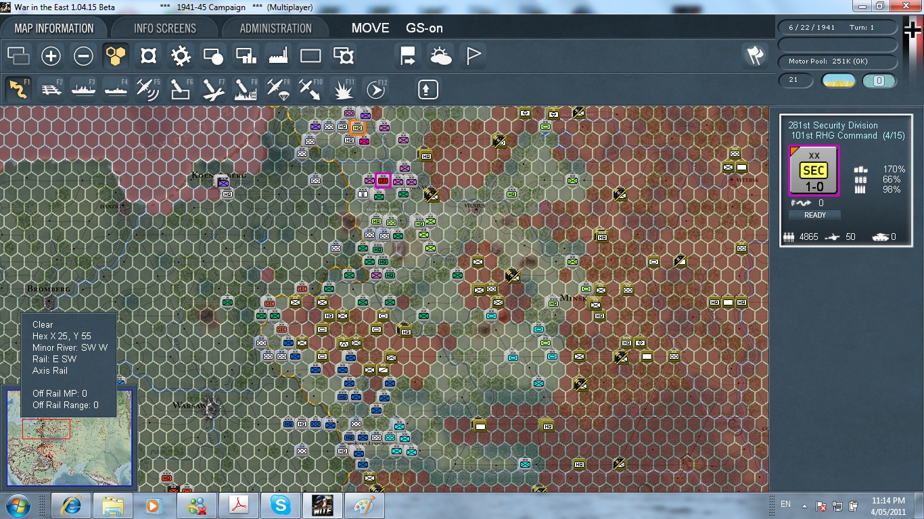Image resolution: width=924 pixels, height=519 pixels.
Task: Select the F5 air recon mode
Action: [148, 89]
